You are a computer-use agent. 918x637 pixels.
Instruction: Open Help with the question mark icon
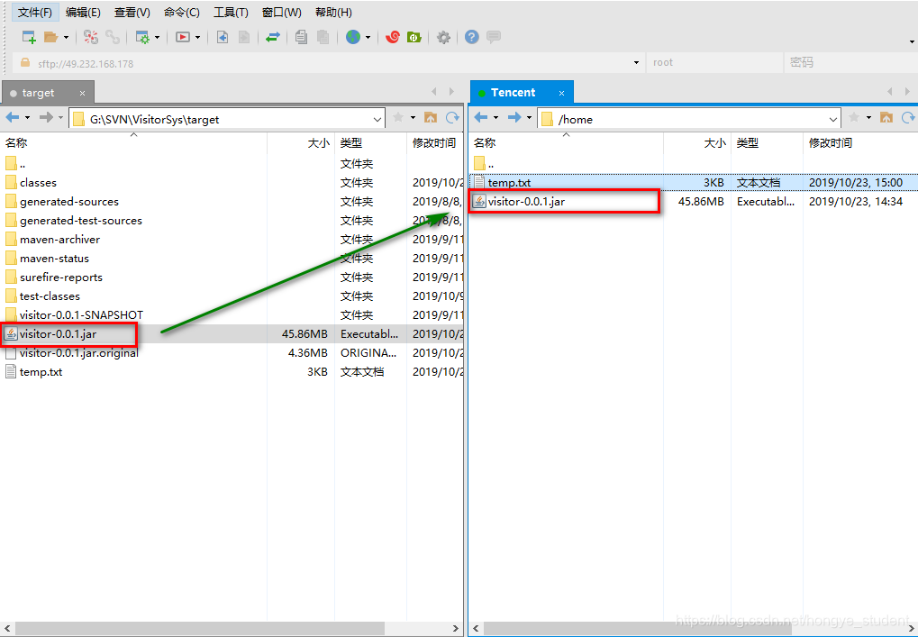click(x=472, y=38)
